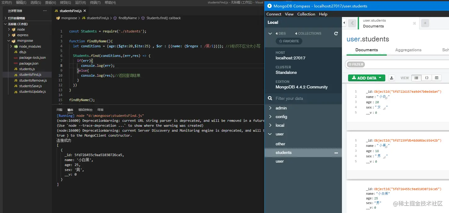
Task: Open studentsRemove.js in the explorer
Action: (33, 80)
